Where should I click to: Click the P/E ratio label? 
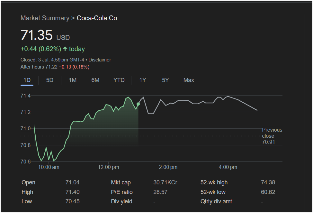click(x=122, y=192)
